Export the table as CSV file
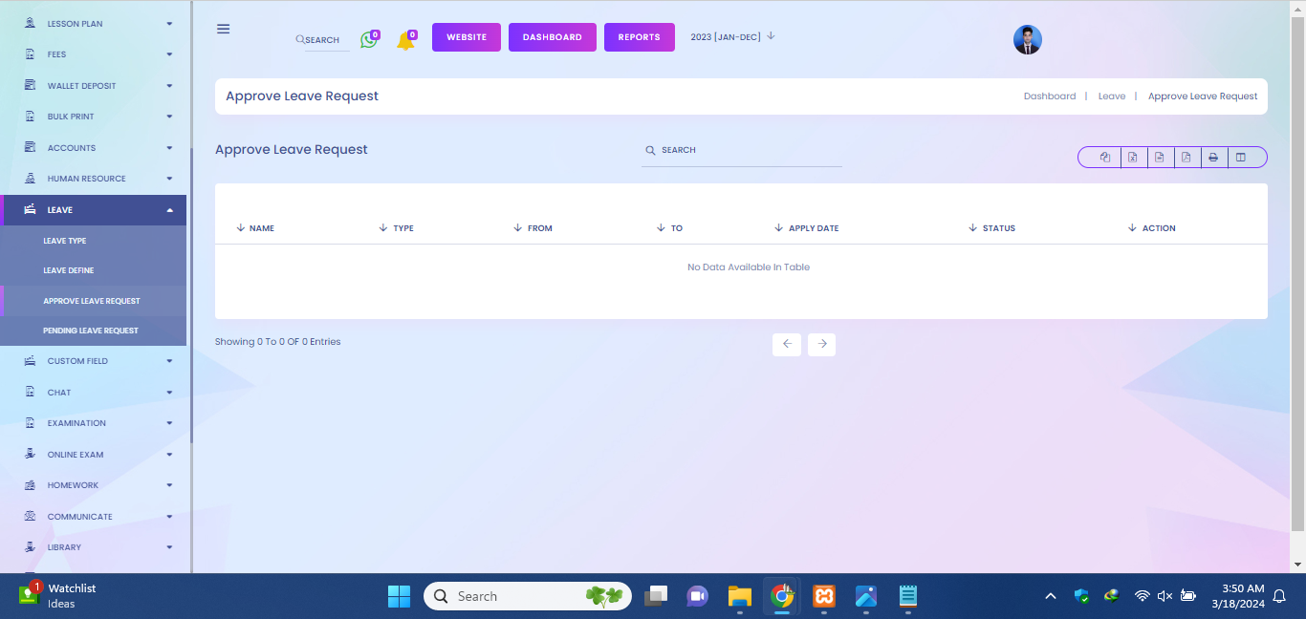The width and height of the screenshot is (1306, 619). pyautogui.click(x=1159, y=158)
